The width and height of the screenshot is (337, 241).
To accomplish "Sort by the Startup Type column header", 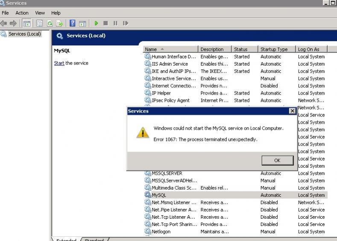I will [x=277, y=49].
